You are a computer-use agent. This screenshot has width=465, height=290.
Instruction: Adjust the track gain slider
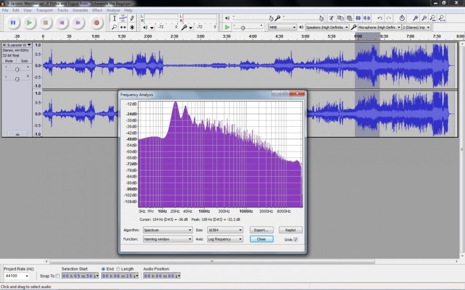pos(17,69)
